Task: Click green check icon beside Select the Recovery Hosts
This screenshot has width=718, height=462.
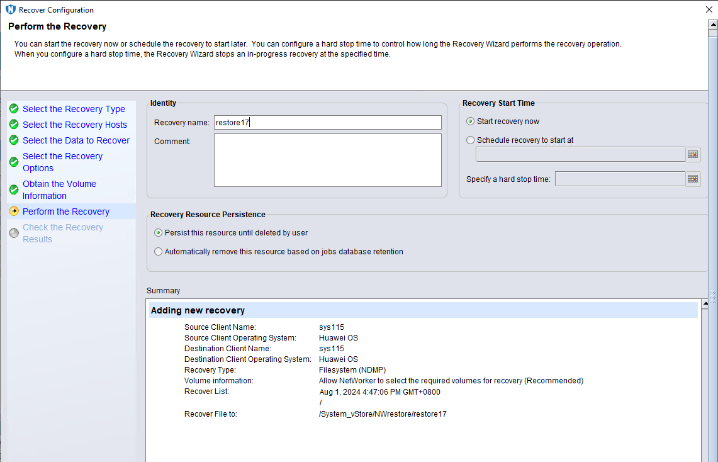Action: 14,125
